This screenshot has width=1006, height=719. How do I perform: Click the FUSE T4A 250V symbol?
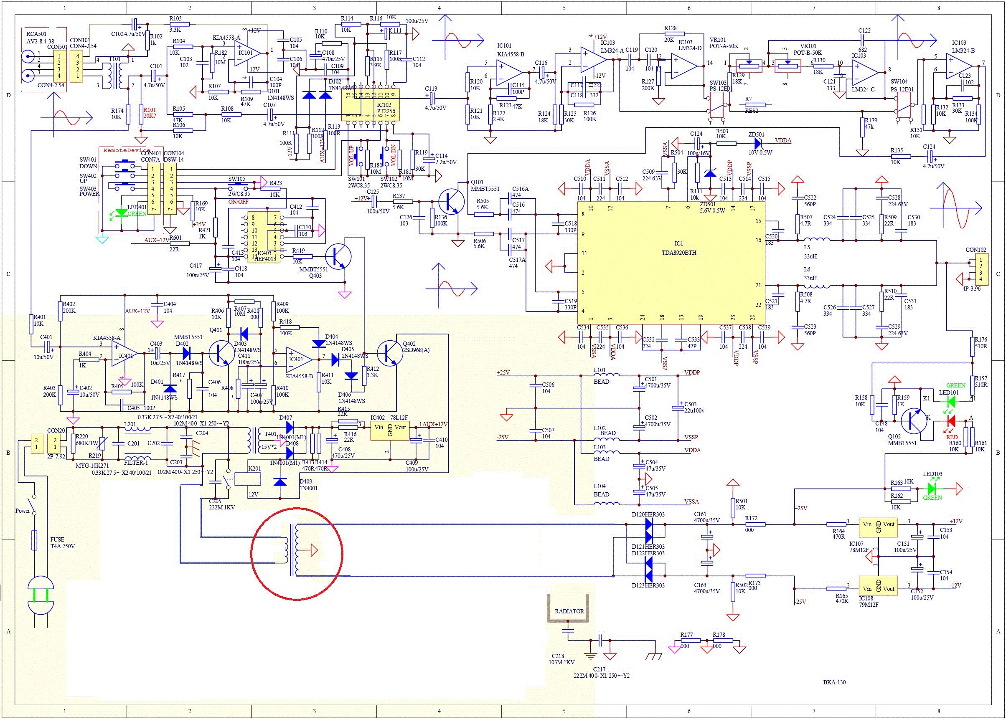tap(34, 540)
